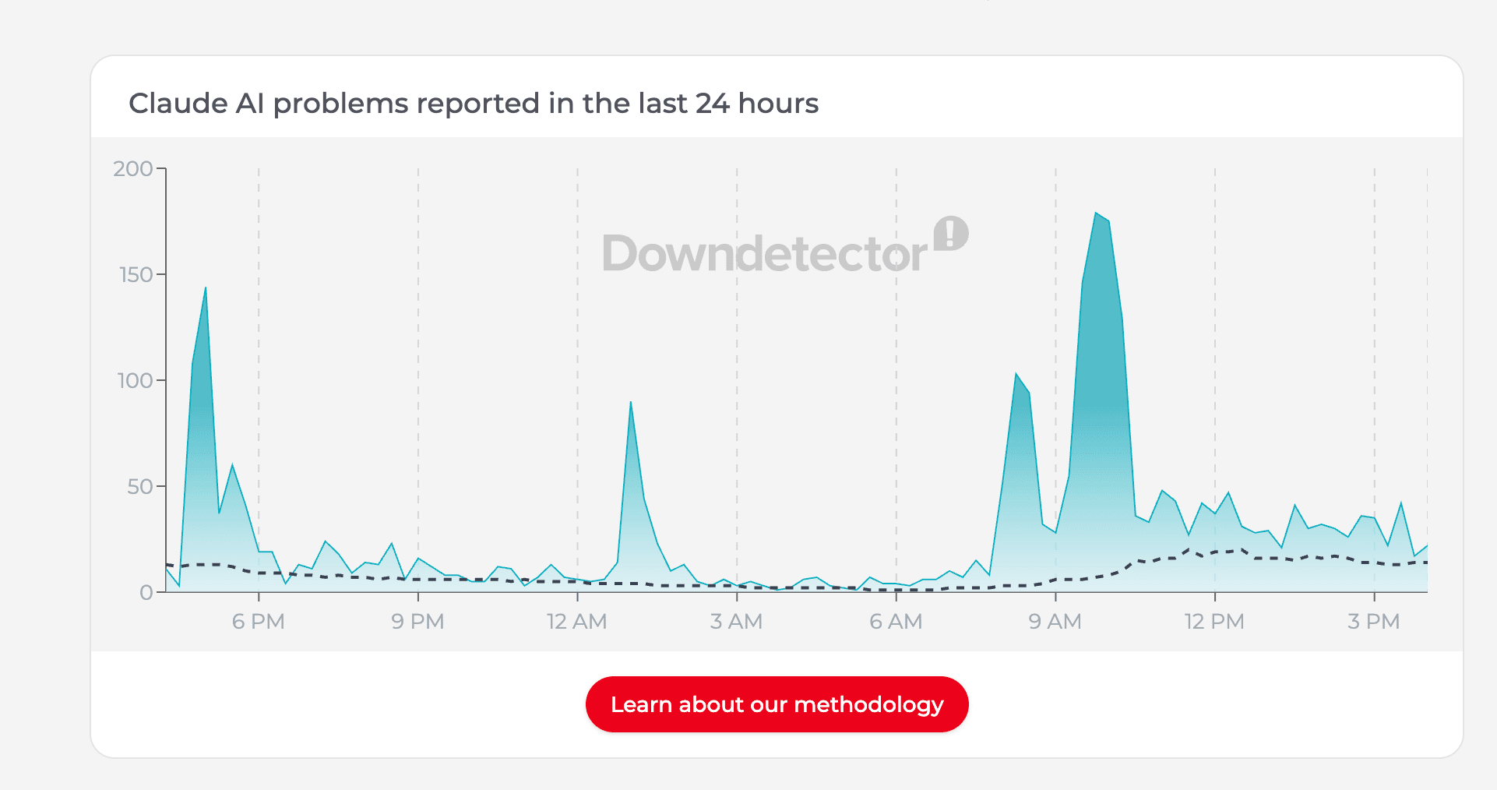Screen dimensions: 1497x790
Task: Click the 9 PM axis label
Action: [x=418, y=621]
